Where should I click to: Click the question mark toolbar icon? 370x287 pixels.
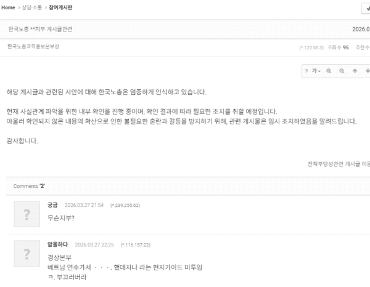coord(306,71)
